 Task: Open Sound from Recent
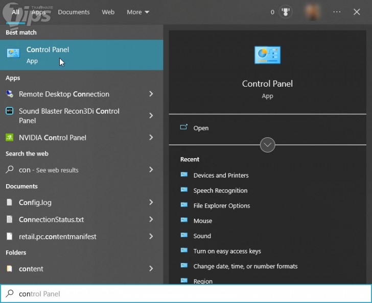(x=202, y=236)
